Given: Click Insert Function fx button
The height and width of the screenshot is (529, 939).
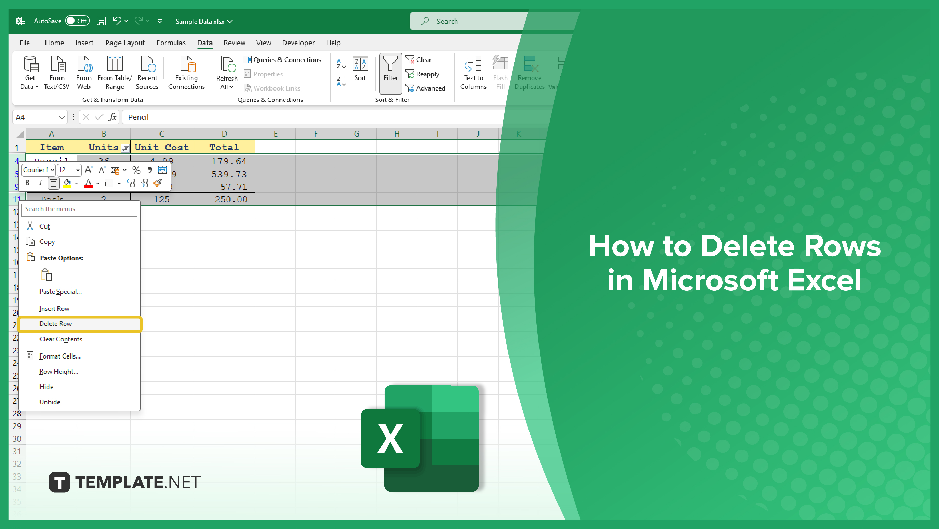Looking at the screenshot, I should [113, 117].
